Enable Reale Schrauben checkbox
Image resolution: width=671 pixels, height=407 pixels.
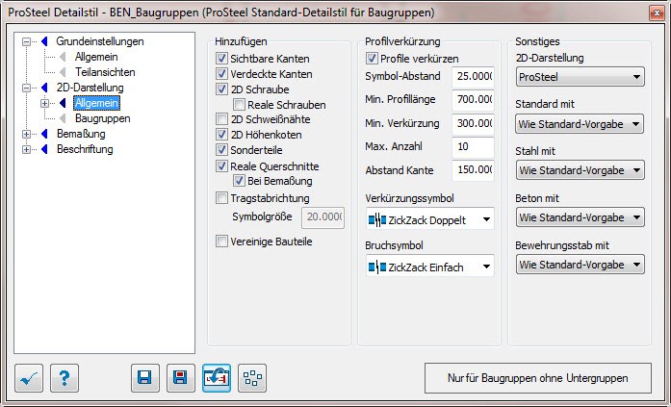(239, 104)
